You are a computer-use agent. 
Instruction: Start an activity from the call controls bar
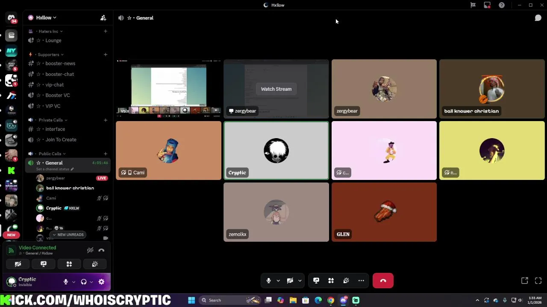331,281
